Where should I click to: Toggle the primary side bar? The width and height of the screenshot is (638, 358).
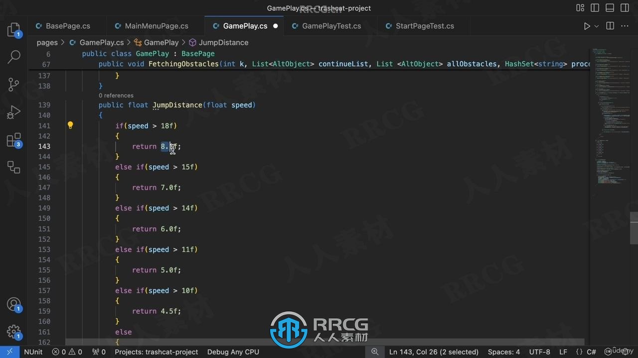[x=595, y=8]
